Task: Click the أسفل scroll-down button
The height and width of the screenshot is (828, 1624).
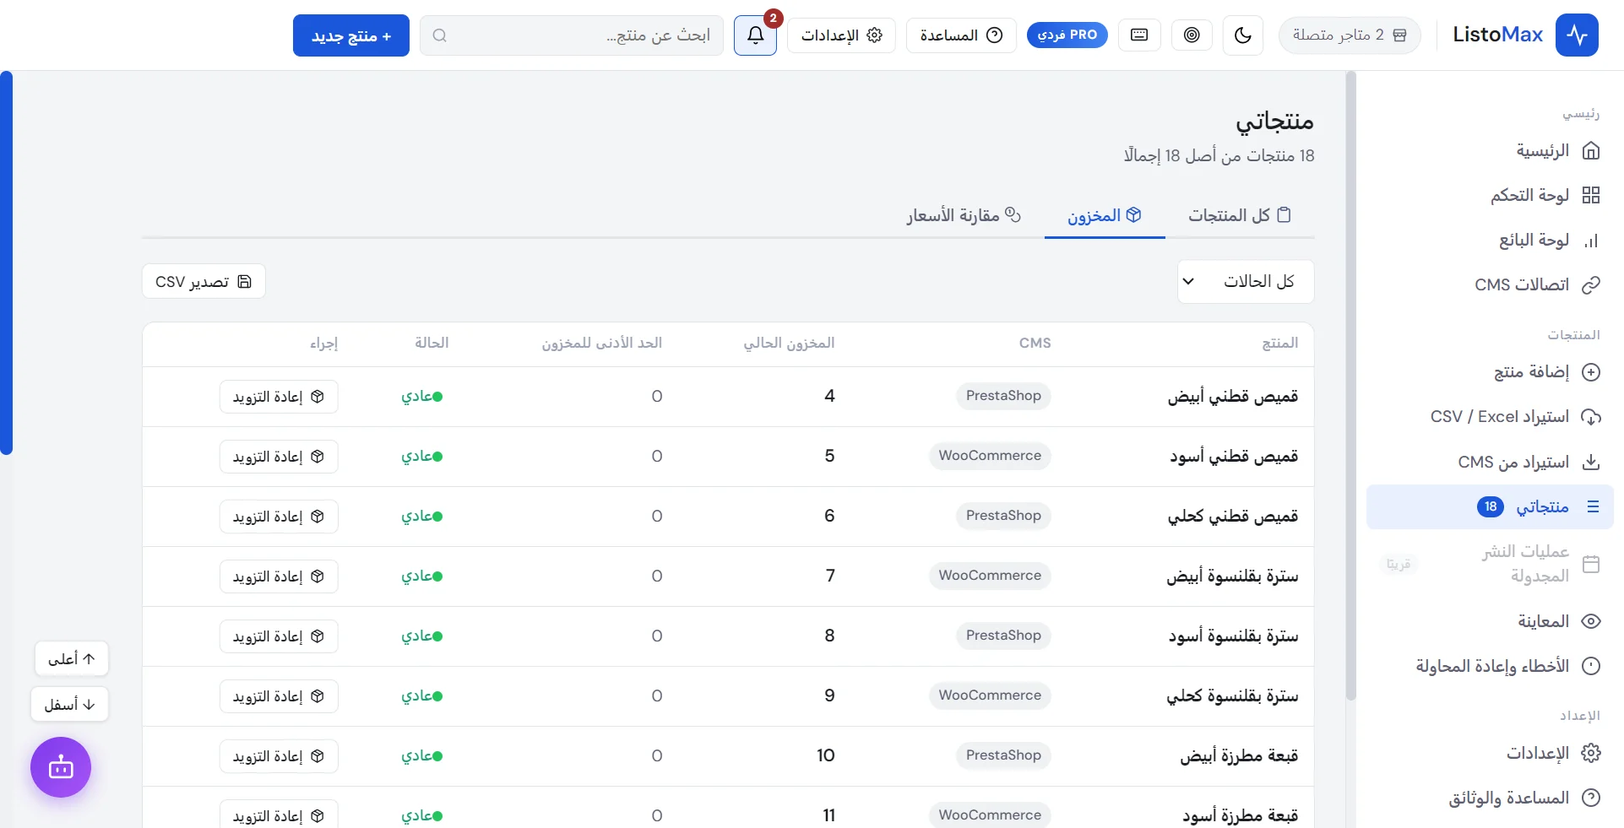Action: (70, 705)
